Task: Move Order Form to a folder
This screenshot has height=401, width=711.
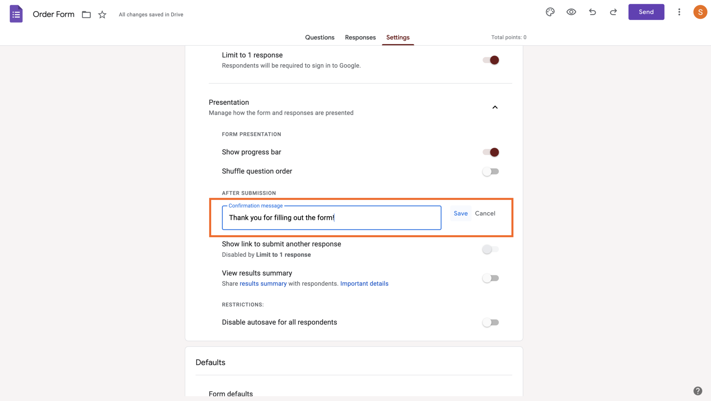Action: [x=86, y=15]
